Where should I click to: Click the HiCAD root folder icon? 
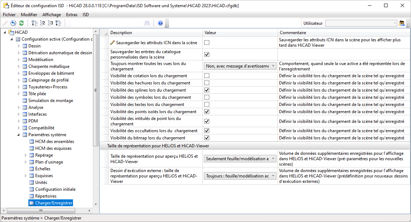coord(11,32)
